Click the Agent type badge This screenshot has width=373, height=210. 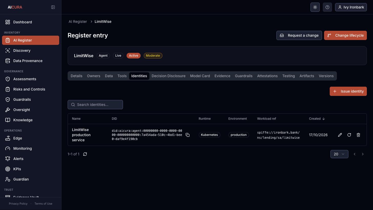tap(103, 56)
